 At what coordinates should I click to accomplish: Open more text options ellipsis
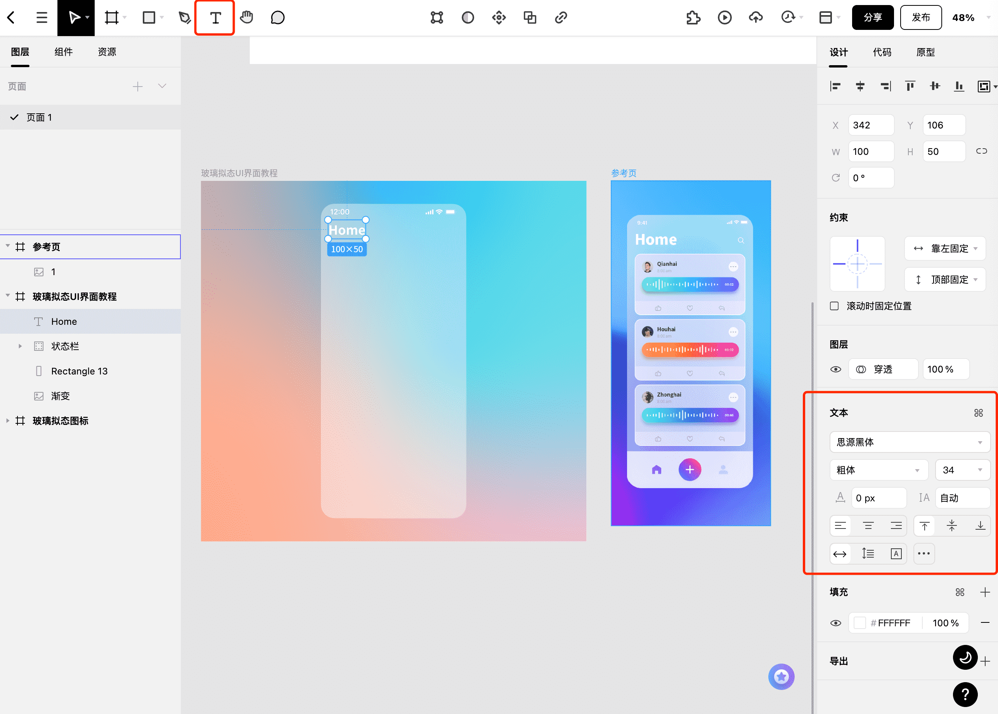pyautogui.click(x=924, y=554)
